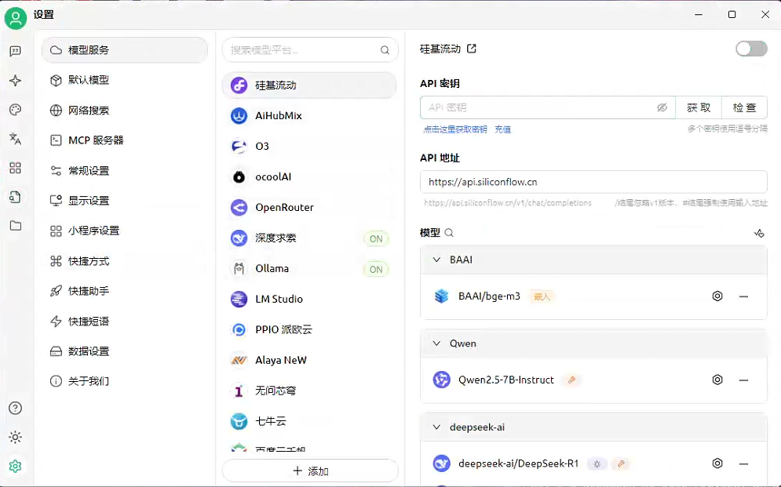Collapse the BAAI model group
The image size is (781, 487).
(x=436, y=260)
